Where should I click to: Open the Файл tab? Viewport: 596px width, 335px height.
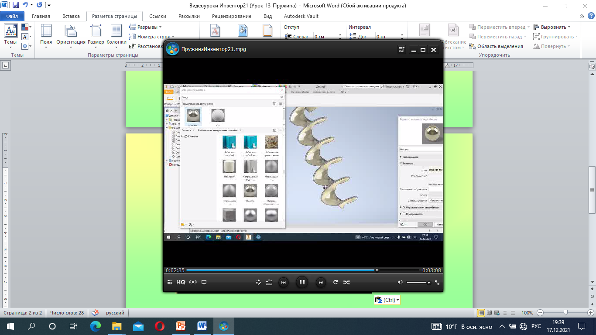pos(12,16)
